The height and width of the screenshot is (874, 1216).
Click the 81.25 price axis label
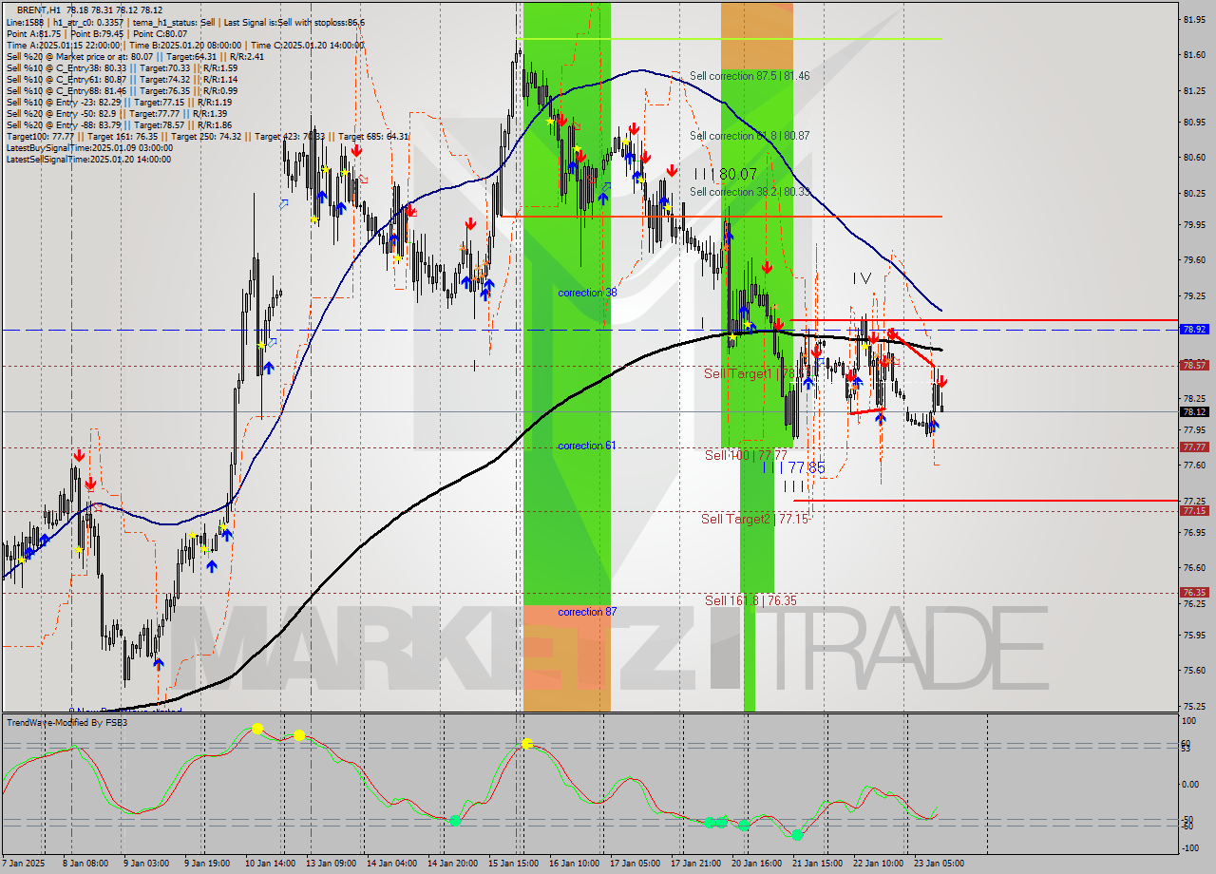1194,91
